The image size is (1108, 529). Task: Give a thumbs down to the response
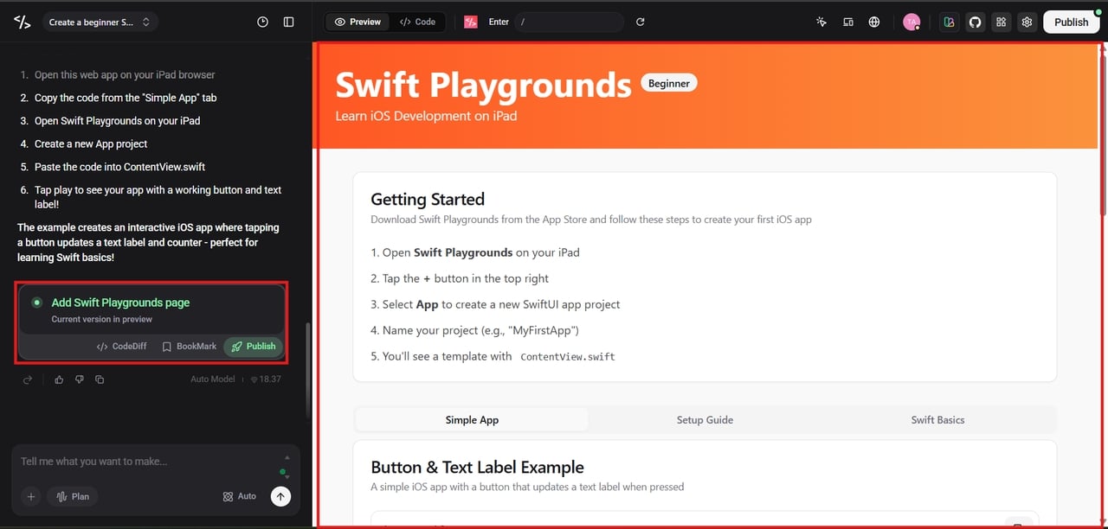80,379
